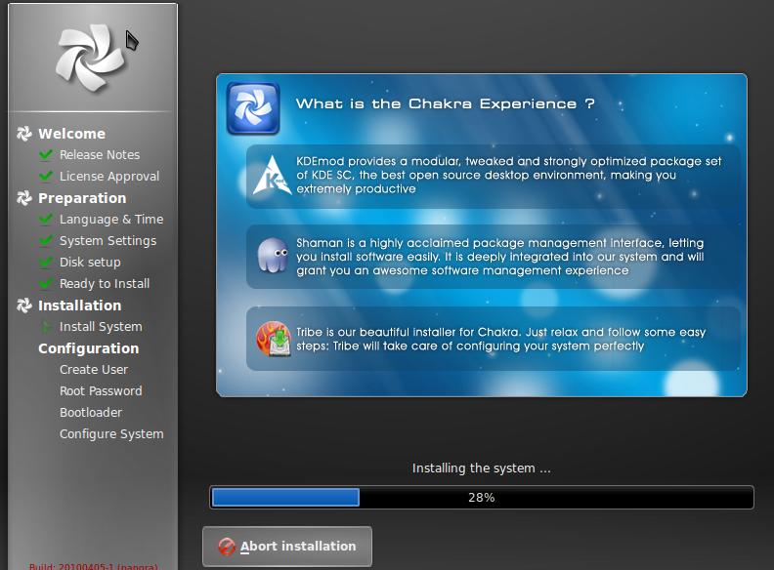Select the Install System step
This screenshot has height=570, width=774.
point(100,327)
